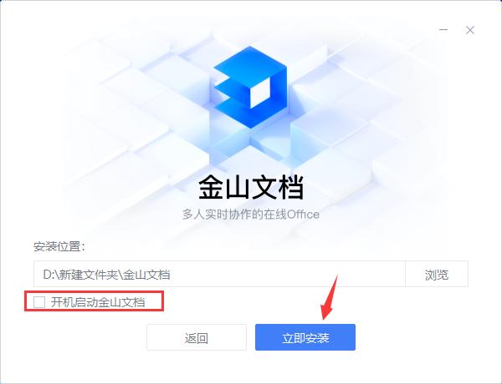Click inside the install path field
Viewport: 502px width, 384px height.
(x=219, y=274)
